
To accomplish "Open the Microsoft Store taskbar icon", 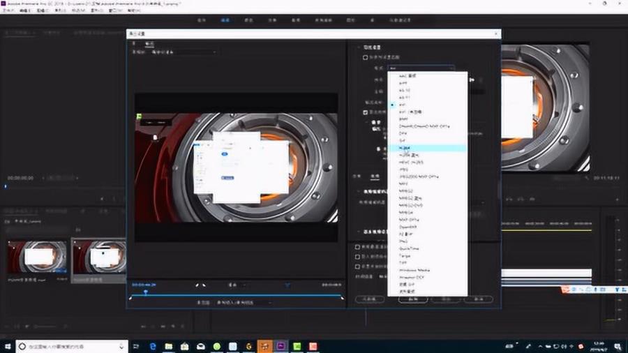I will 185,346.
